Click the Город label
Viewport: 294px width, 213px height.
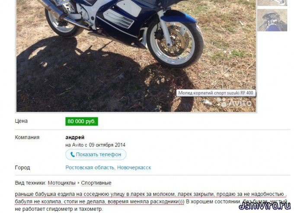tap(22, 168)
